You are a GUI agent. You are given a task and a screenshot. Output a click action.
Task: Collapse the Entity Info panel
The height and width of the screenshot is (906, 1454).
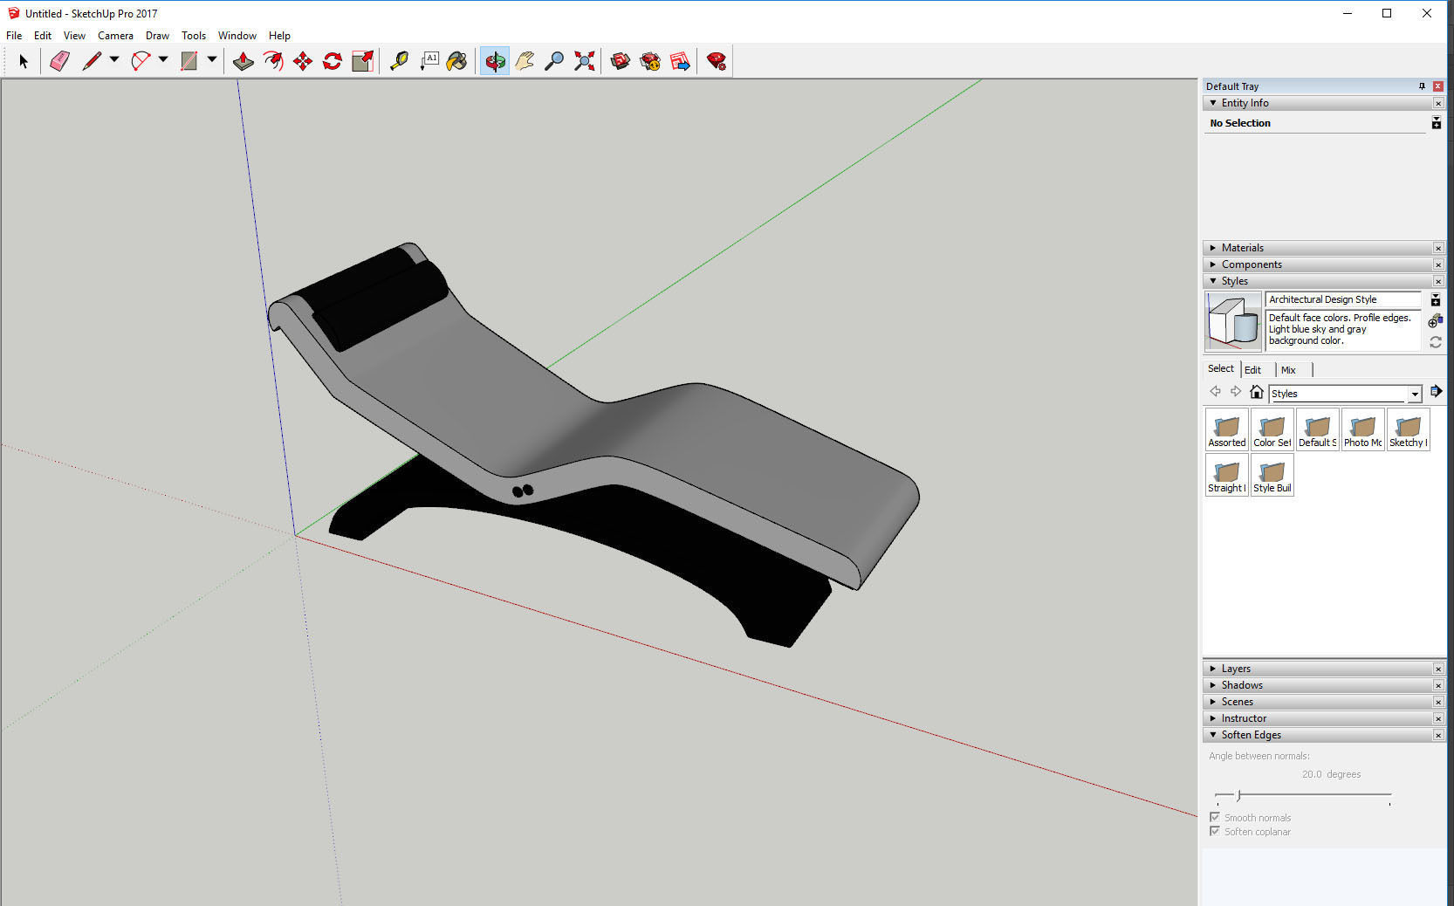pyautogui.click(x=1213, y=103)
